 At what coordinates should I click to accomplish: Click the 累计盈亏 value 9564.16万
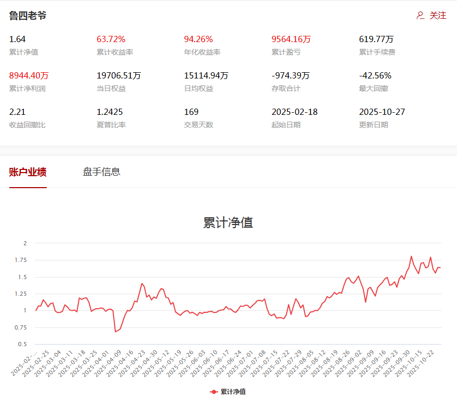(290, 38)
